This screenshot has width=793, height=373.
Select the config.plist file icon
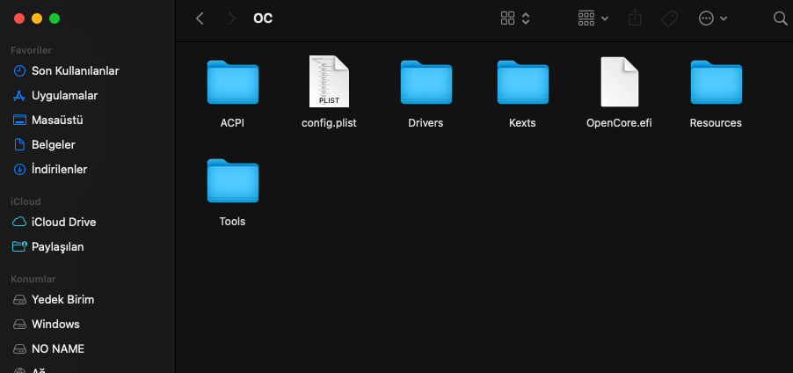329,81
